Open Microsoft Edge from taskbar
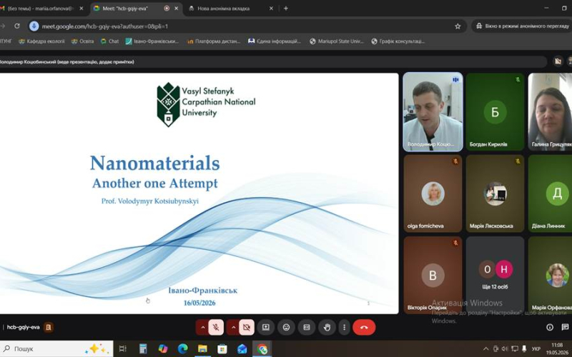The image size is (572, 357). pyautogui.click(x=182, y=348)
